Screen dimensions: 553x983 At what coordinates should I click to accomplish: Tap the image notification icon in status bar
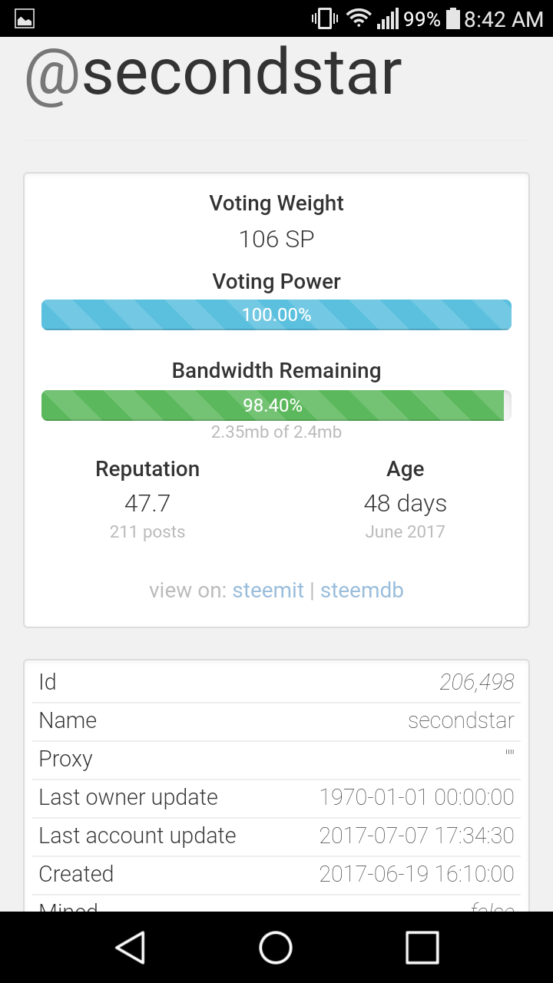coord(25,19)
